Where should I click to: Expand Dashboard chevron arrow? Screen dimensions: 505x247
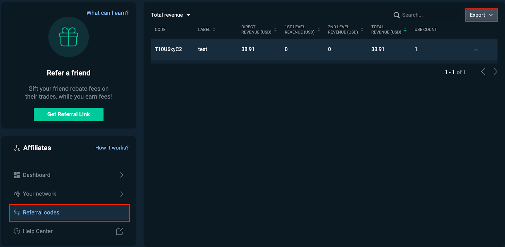coord(122,175)
